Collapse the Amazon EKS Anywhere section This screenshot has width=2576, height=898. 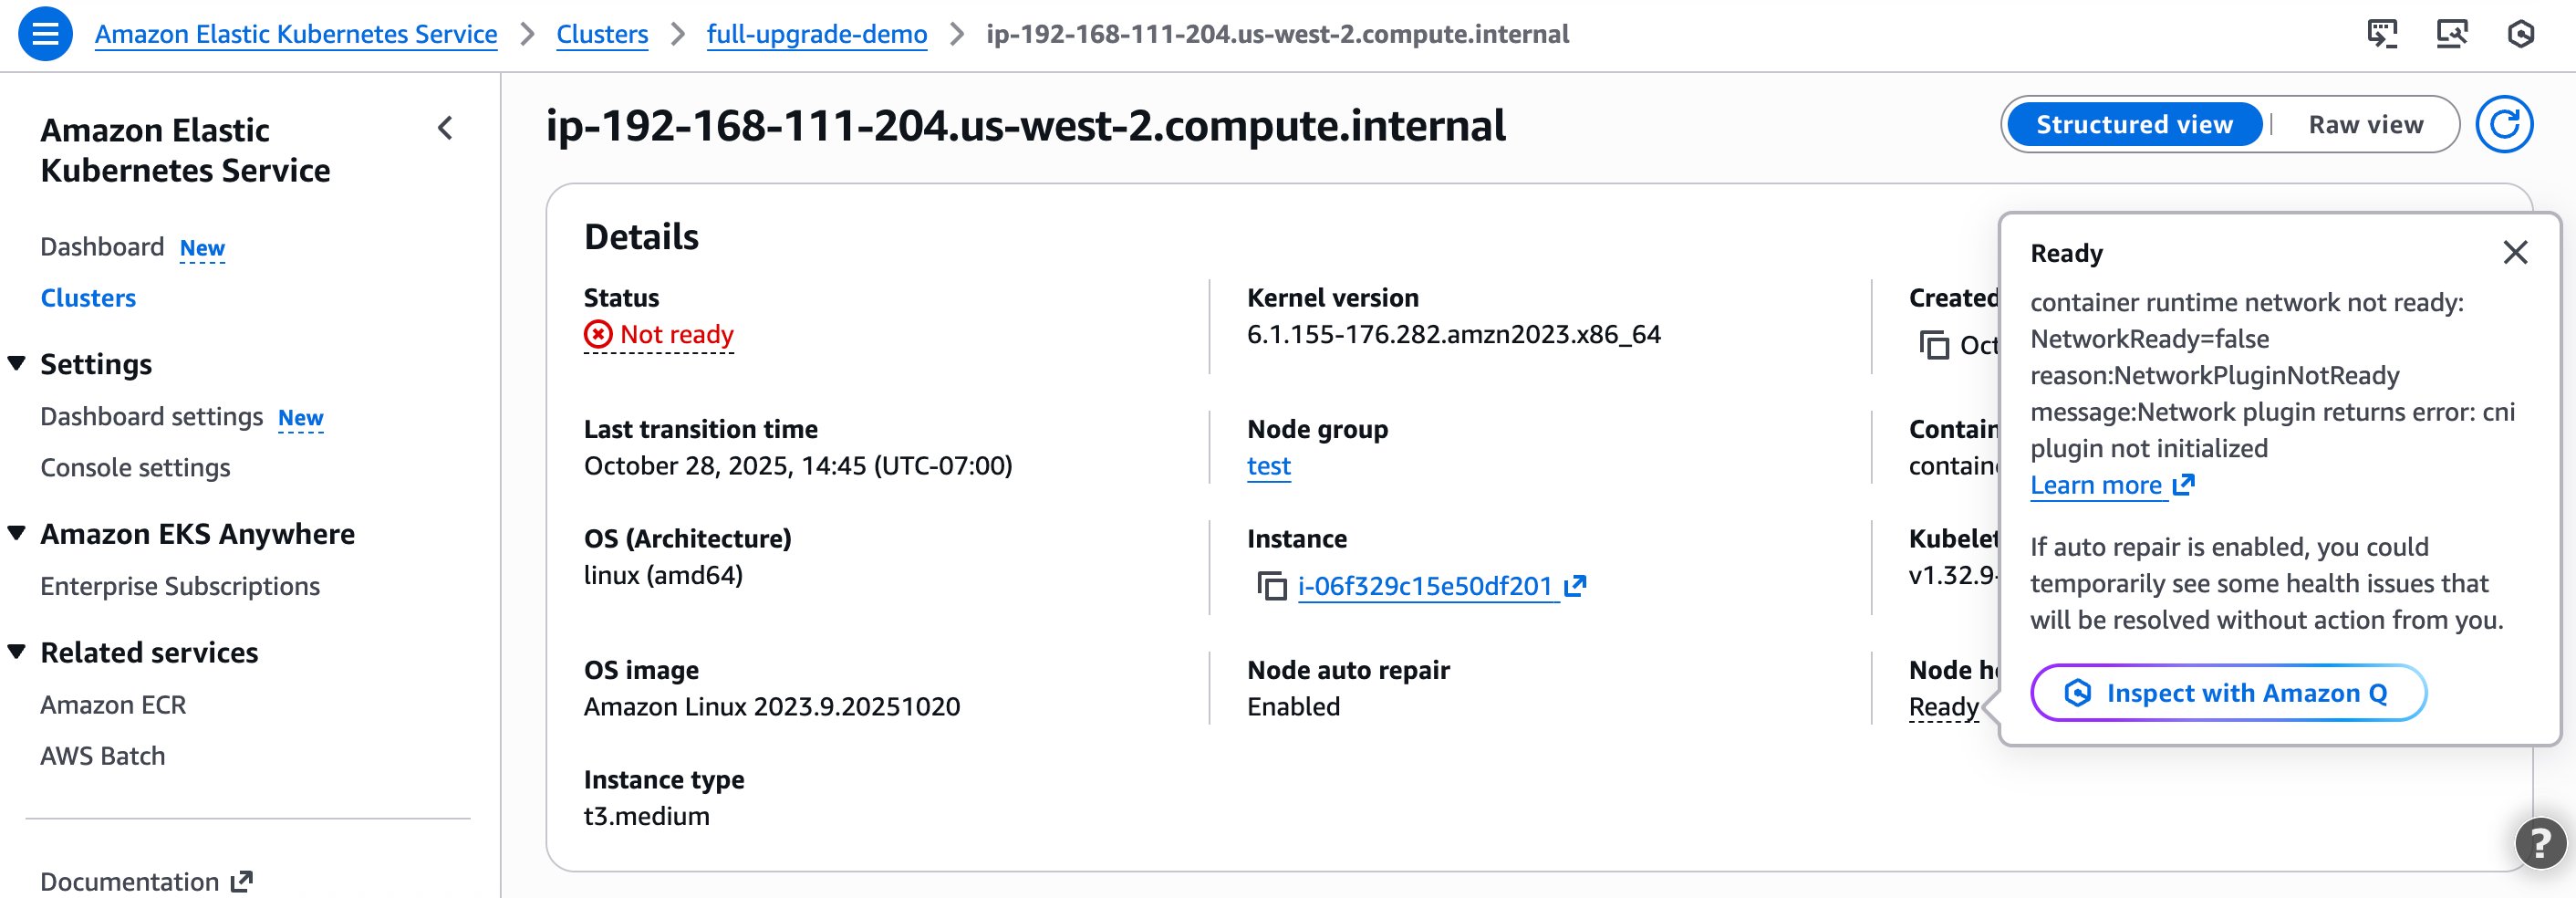tap(16, 533)
